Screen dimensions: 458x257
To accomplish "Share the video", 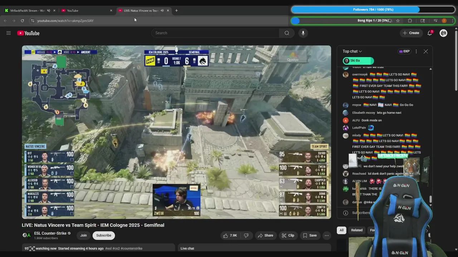I will point(265,235).
